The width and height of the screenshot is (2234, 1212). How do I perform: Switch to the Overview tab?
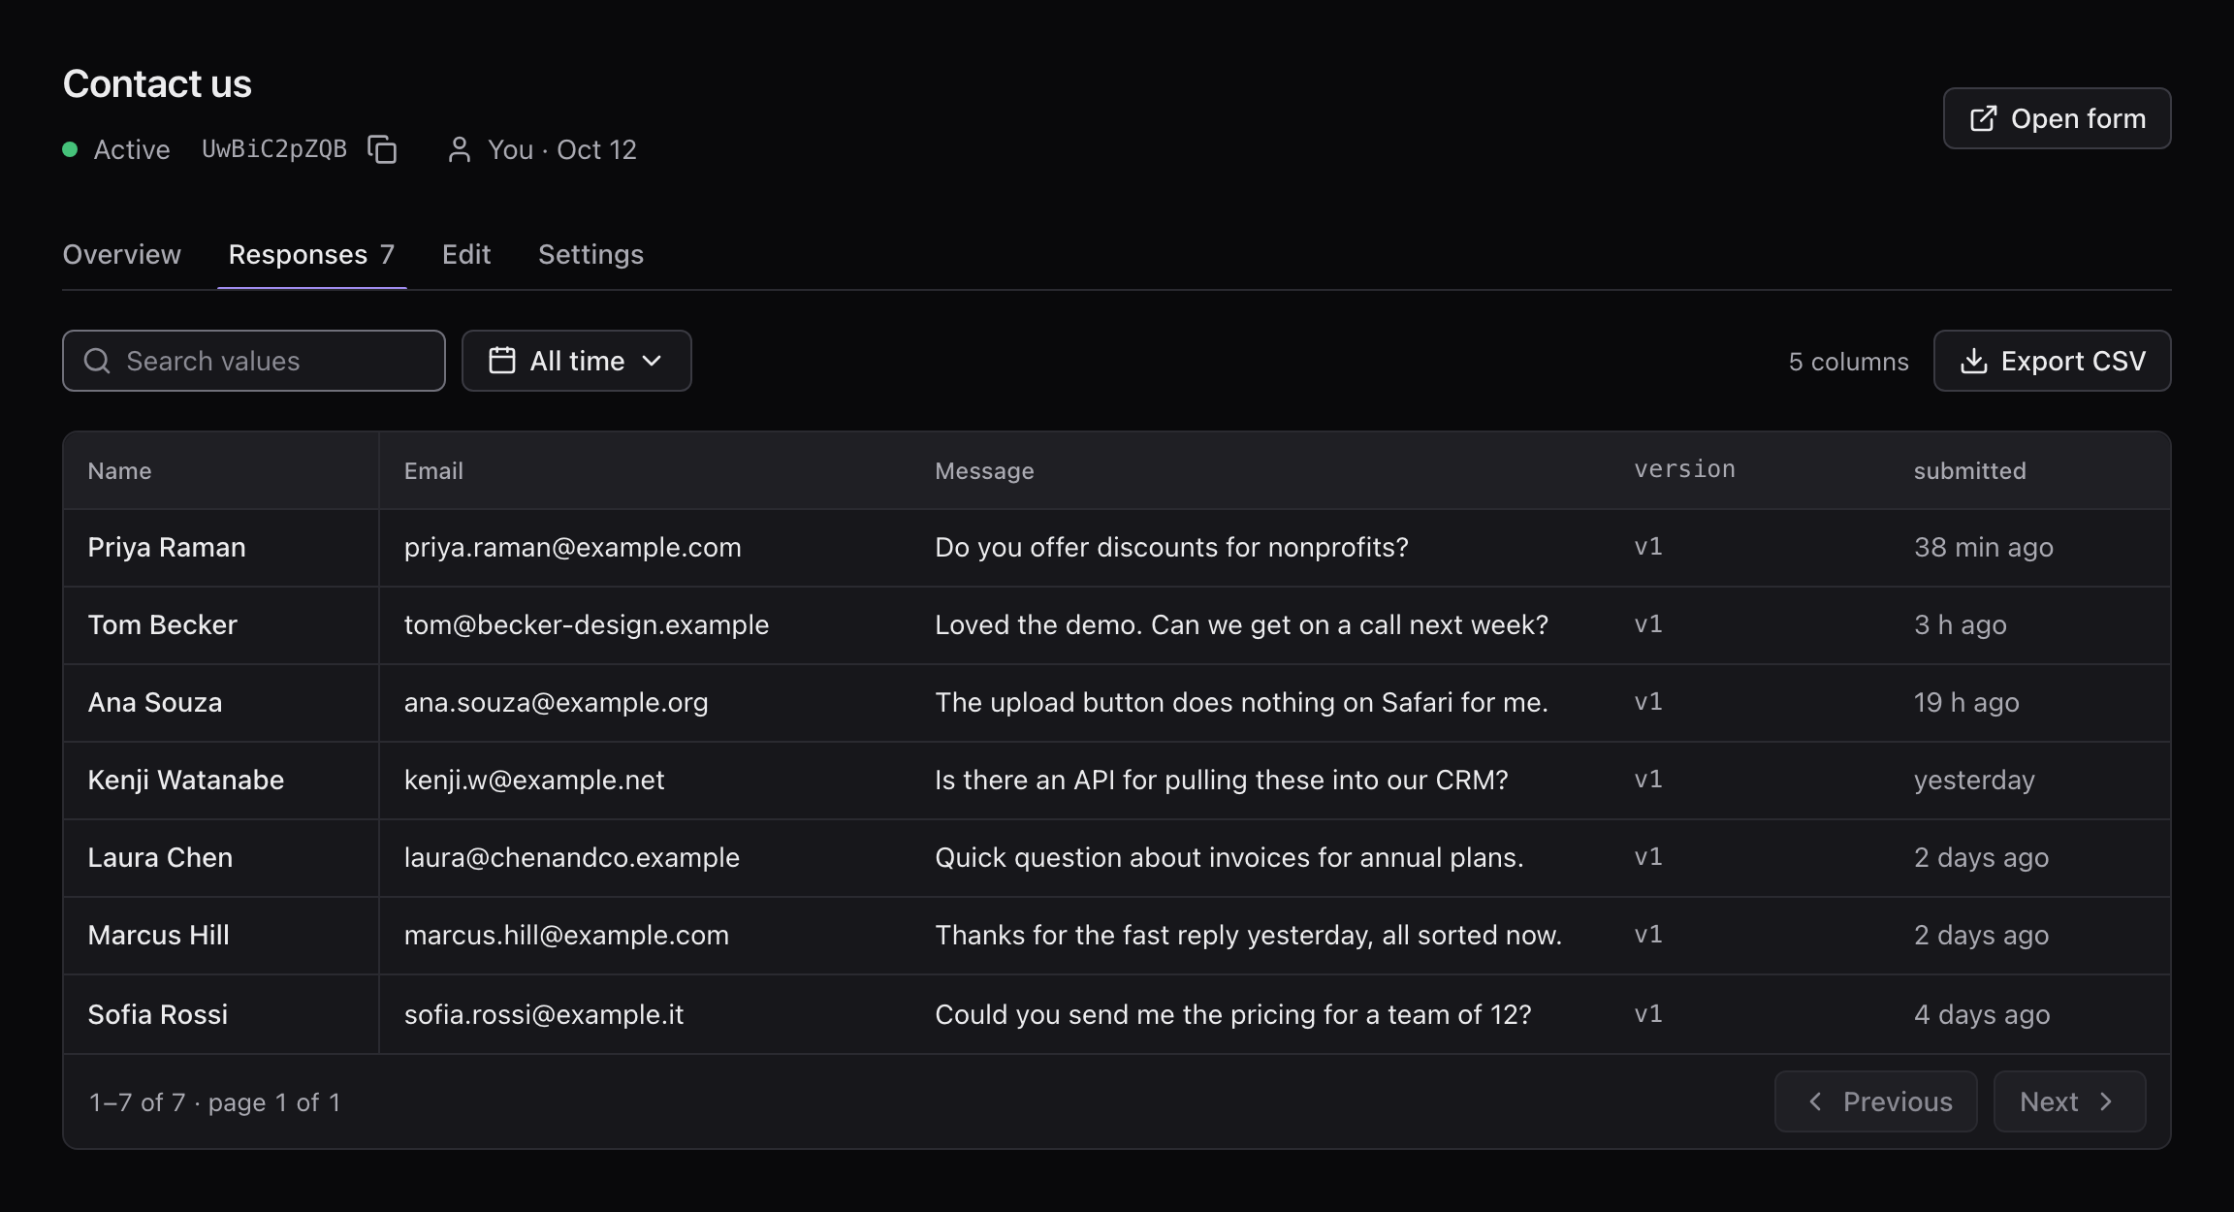tap(122, 254)
